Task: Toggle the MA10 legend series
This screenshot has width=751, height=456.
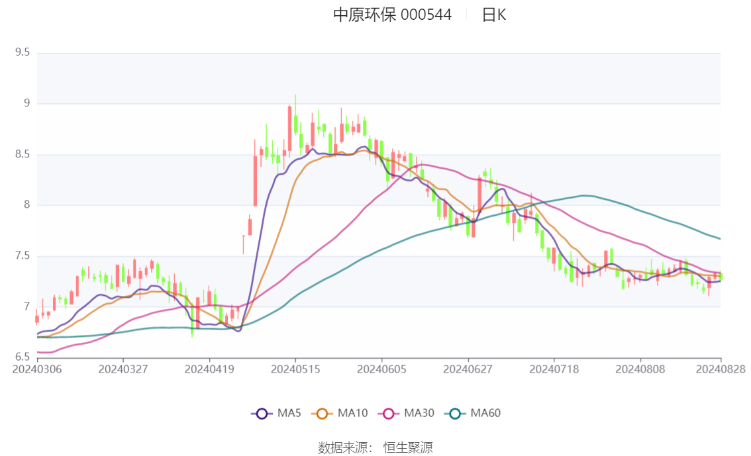Action: pyautogui.click(x=340, y=414)
